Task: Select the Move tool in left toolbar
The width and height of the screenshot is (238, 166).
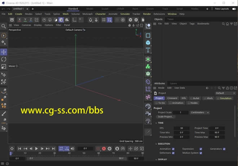Action: click(x=4, y=52)
